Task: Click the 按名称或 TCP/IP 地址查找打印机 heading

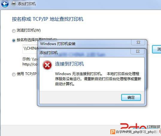Action: (48, 19)
